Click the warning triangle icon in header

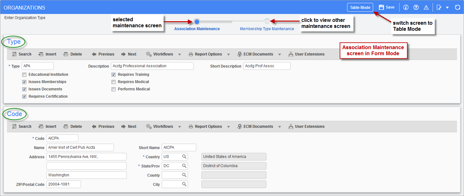click(426, 7)
